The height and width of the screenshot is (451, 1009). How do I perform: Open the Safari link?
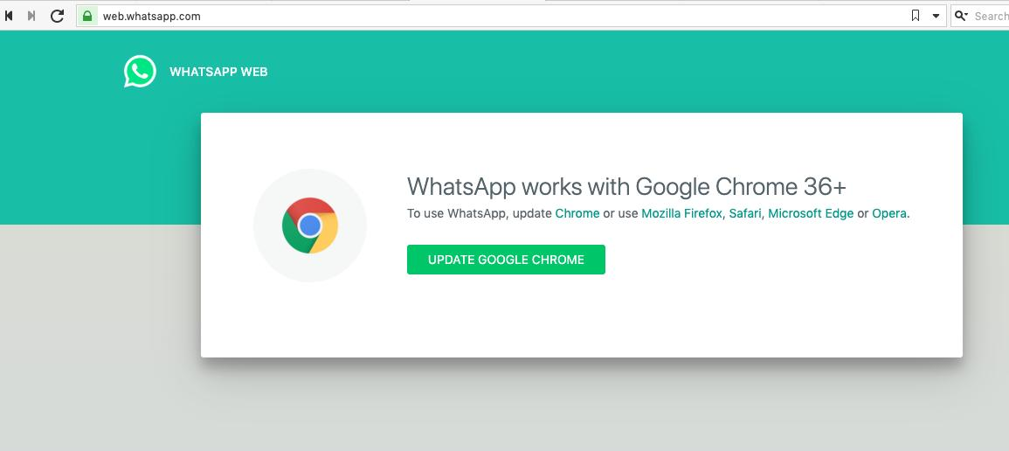click(x=745, y=213)
